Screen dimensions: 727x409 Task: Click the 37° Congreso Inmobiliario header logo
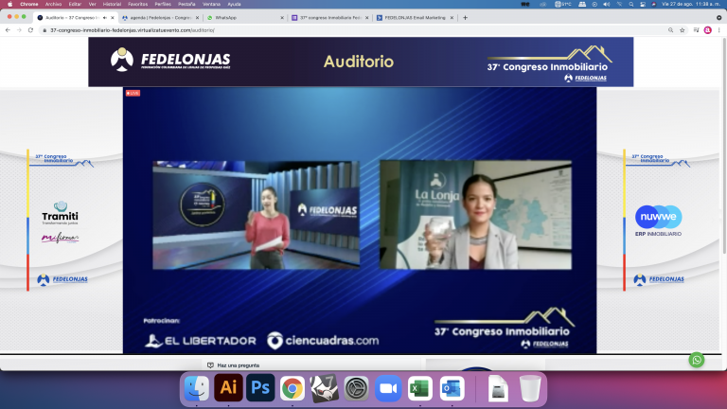click(x=549, y=63)
